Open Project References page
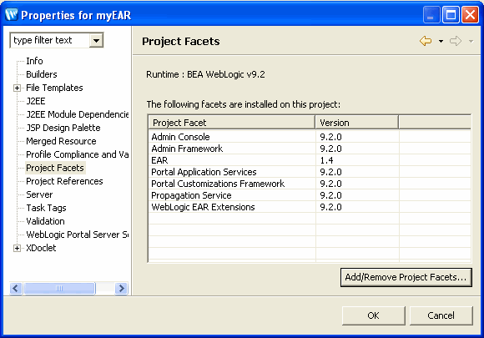This screenshot has height=338, width=484. point(64,181)
